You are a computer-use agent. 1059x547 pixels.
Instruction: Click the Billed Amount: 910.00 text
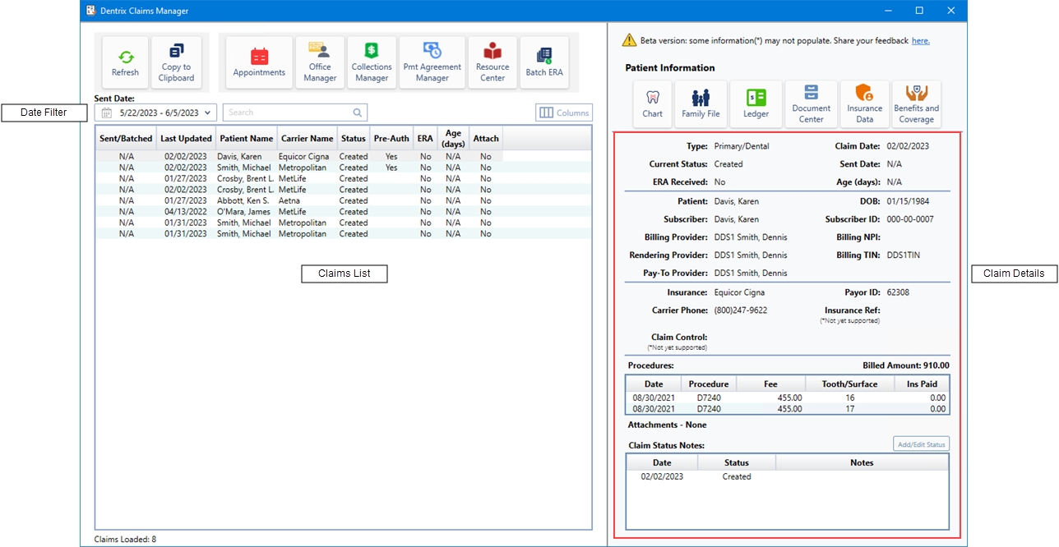(906, 365)
